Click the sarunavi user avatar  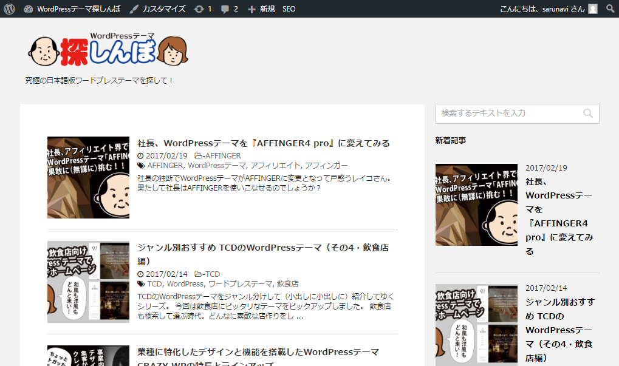[593, 8]
